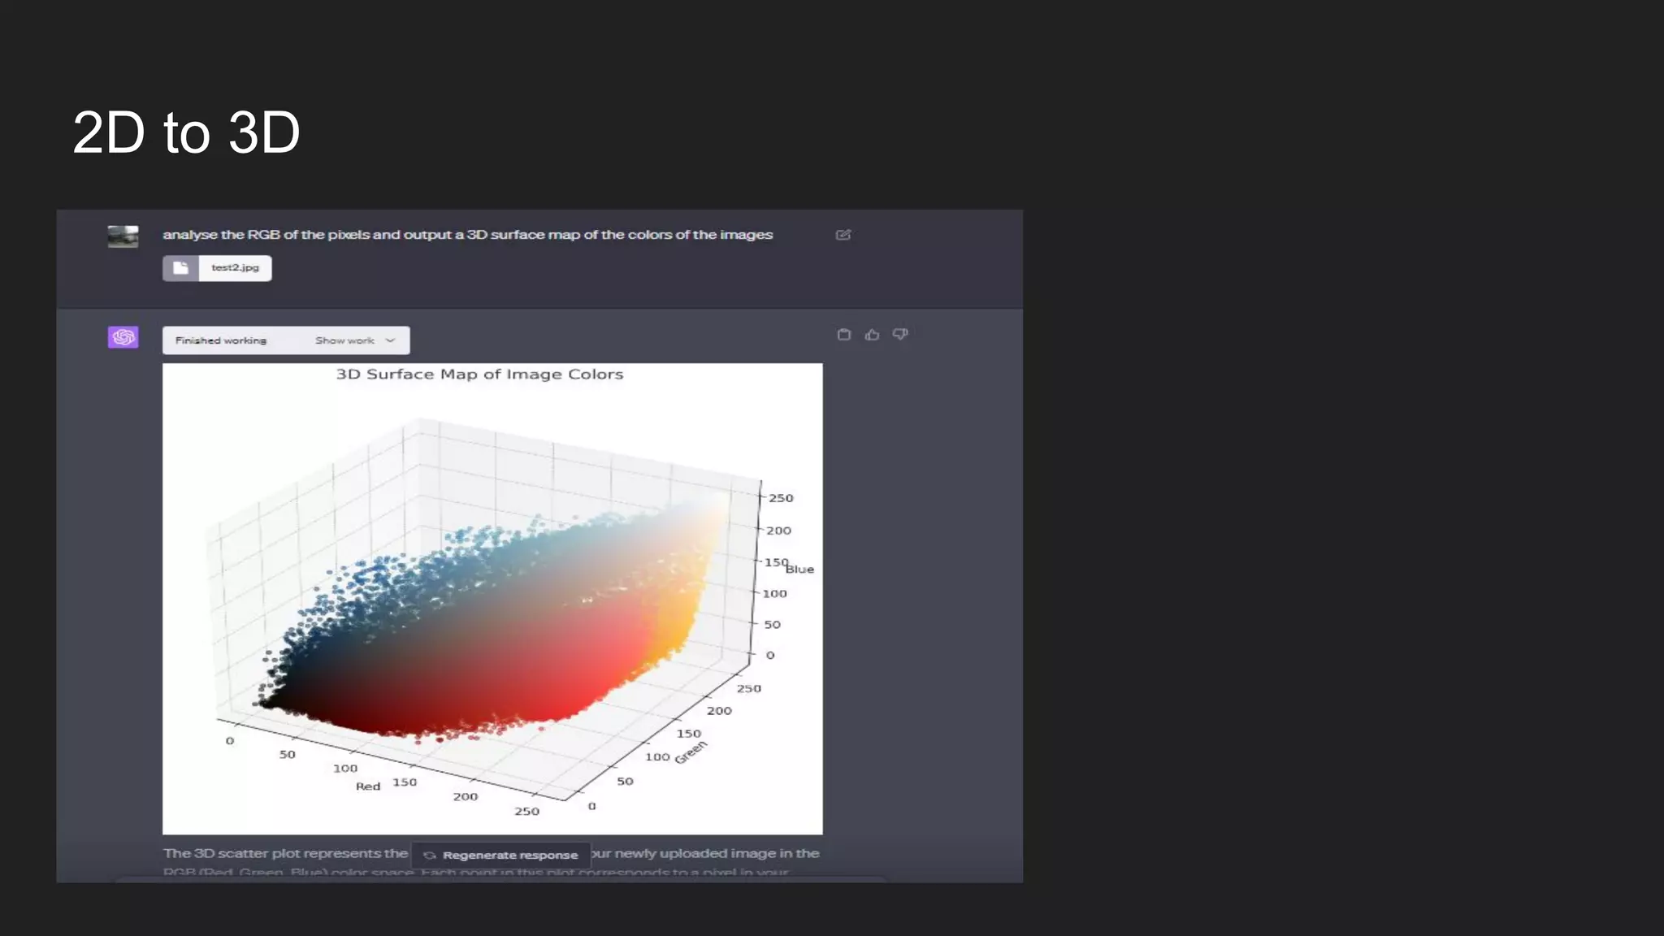Click the document icon on the file attachment
1664x936 pixels.
pos(180,268)
